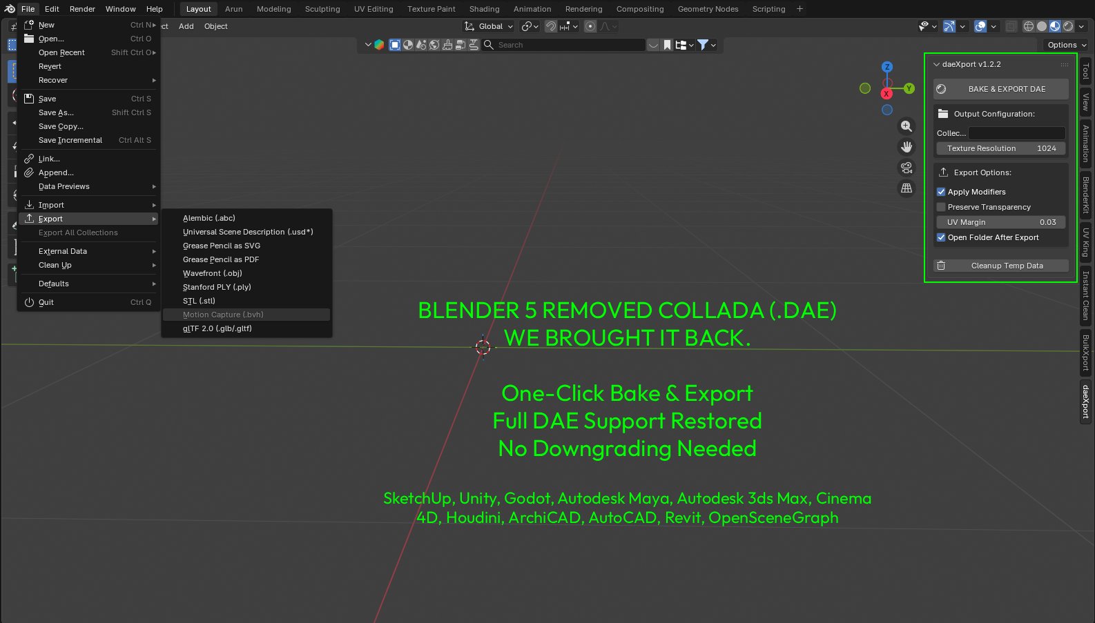Screen dimensions: 1095x623
Task: Click the Cleanup Temp Data button
Action: point(1001,266)
